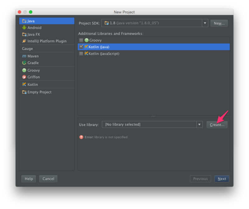
Task: Click 'Error: library is not specified' message
Action: 106,137
